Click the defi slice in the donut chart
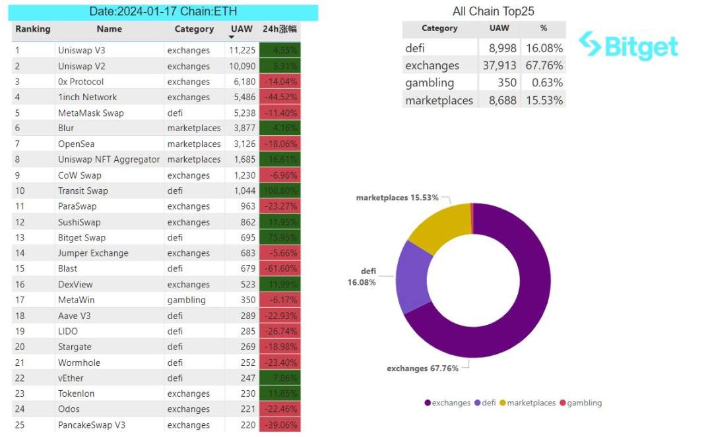 point(410,277)
